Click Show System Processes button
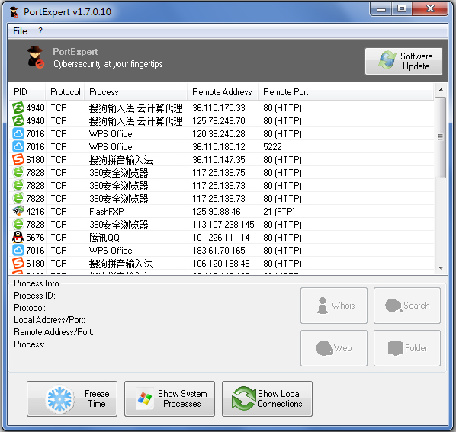The height and width of the screenshot is (432, 456). [x=169, y=399]
